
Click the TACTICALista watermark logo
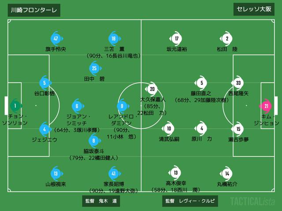click(252, 201)
